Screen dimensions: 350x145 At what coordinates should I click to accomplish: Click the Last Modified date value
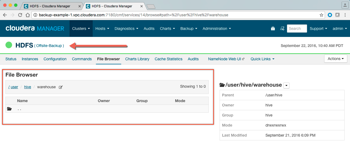[290, 135]
